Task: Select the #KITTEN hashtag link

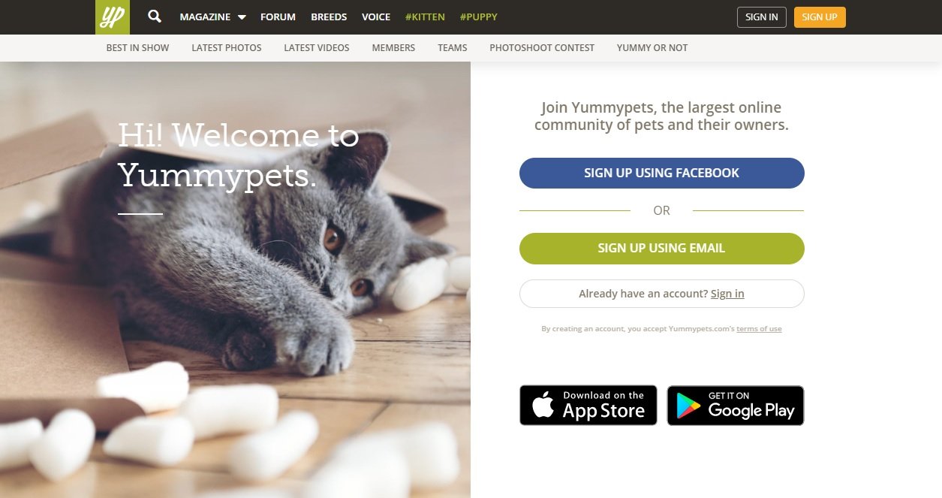Action: pyautogui.click(x=425, y=17)
